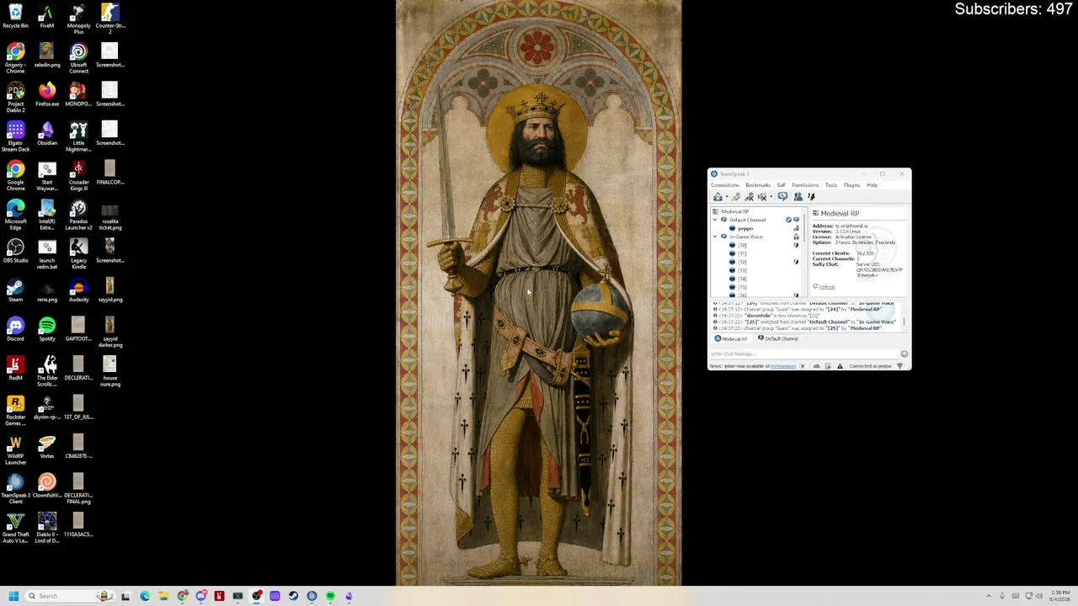Switch to the Medieval RP chat tab
Viewport: 1078px width, 606px height.
[730, 338]
